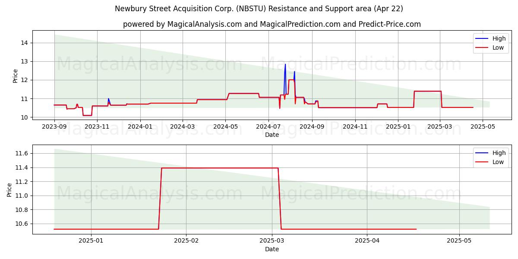Click the '11' price tick on the top chart
Image resolution: width=518 pixels, height=259 pixels.
25,99
